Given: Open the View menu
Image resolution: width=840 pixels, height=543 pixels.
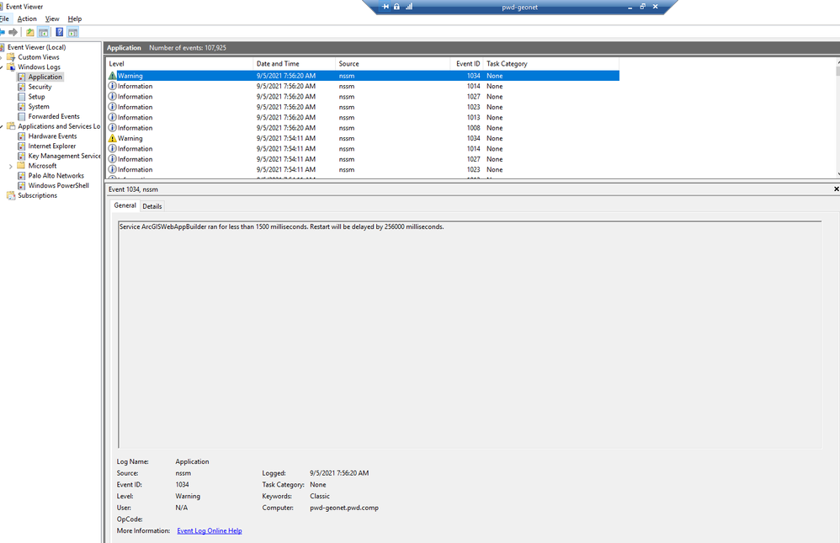Looking at the screenshot, I should click(x=52, y=19).
